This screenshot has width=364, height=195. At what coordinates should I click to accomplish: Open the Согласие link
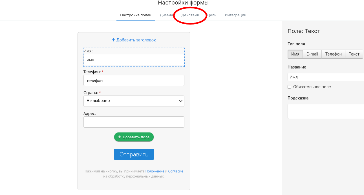coord(176,171)
